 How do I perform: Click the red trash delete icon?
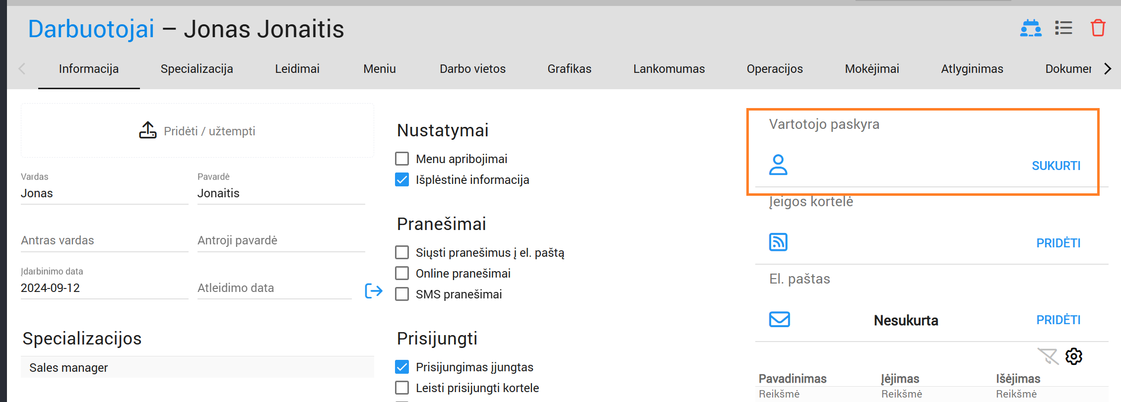tap(1098, 28)
